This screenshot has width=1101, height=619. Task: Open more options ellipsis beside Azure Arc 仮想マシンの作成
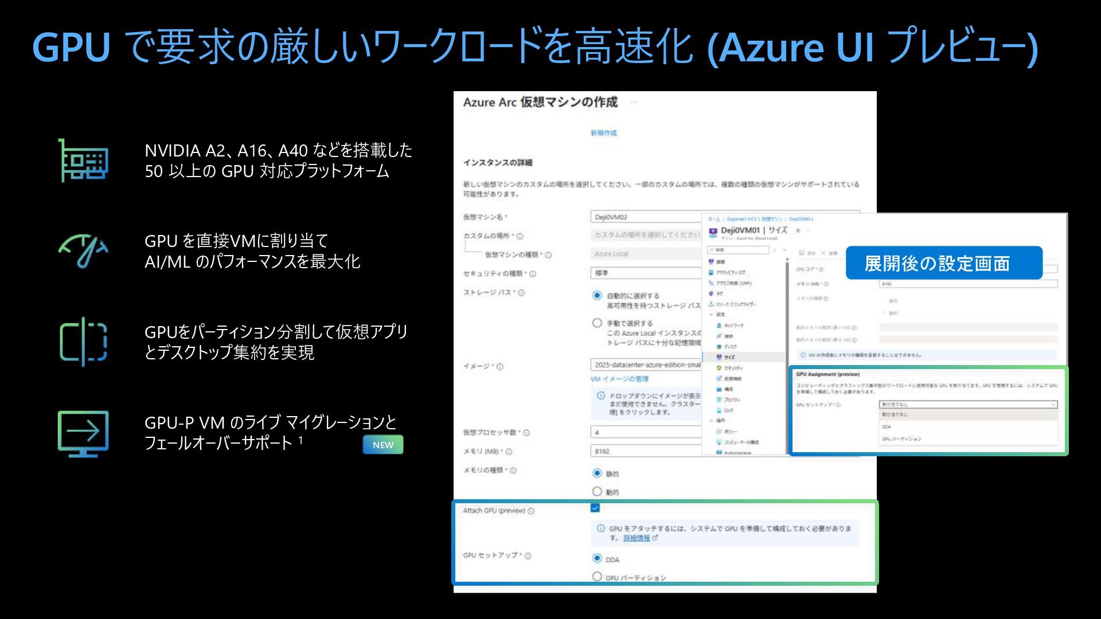(634, 103)
